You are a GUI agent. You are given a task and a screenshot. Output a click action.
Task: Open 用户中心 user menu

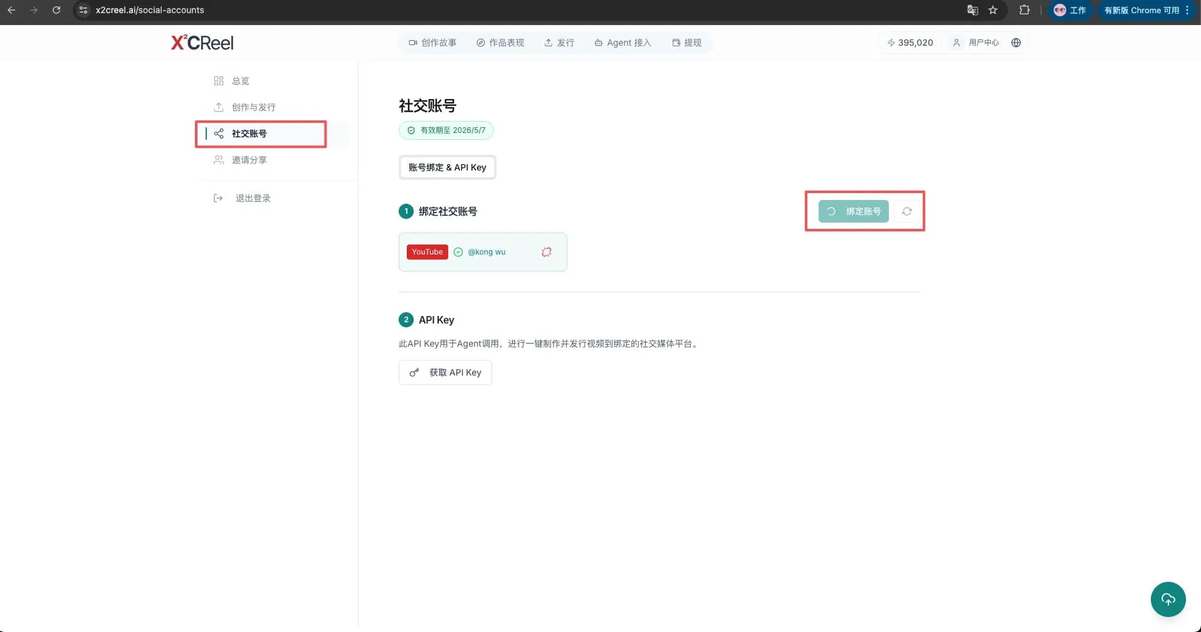pyautogui.click(x=976, y=43)
